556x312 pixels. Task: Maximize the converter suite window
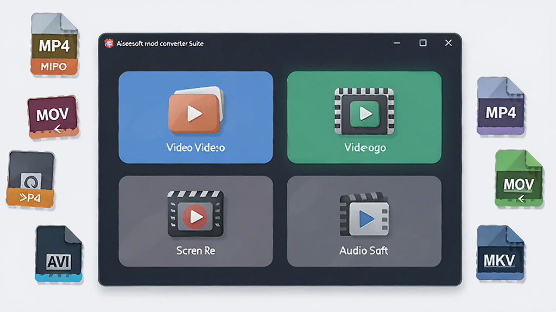422,43
